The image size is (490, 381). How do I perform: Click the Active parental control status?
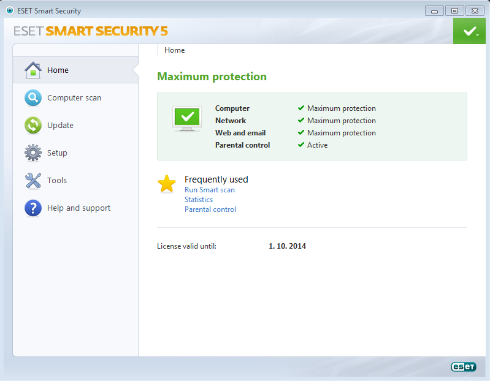[x=317, y=145]
